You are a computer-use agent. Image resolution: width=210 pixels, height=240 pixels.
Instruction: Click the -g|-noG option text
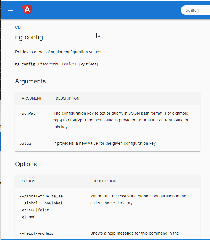[28, 217]
